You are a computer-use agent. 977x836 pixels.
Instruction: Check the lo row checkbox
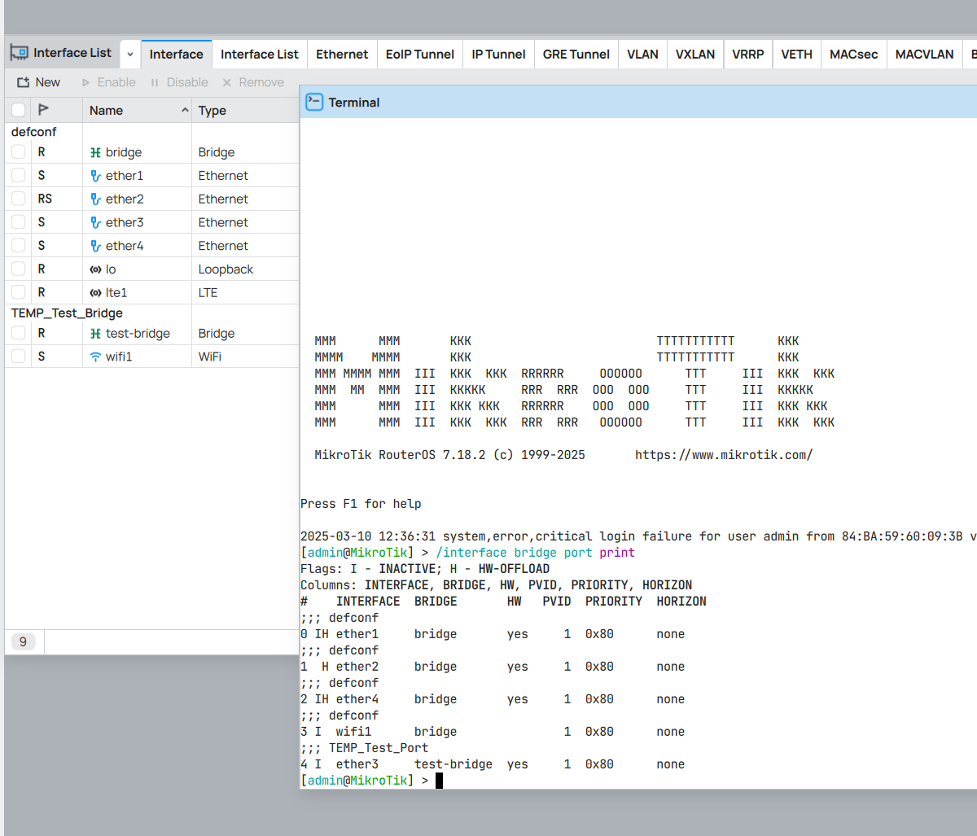(x=19, y=269)
